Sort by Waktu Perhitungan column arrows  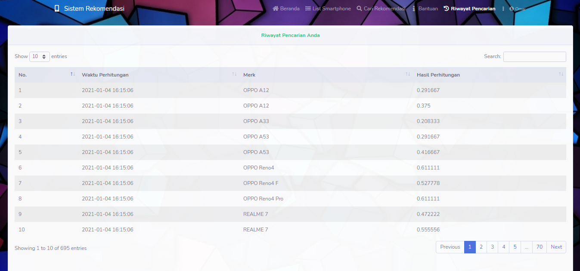click(234, 74)
